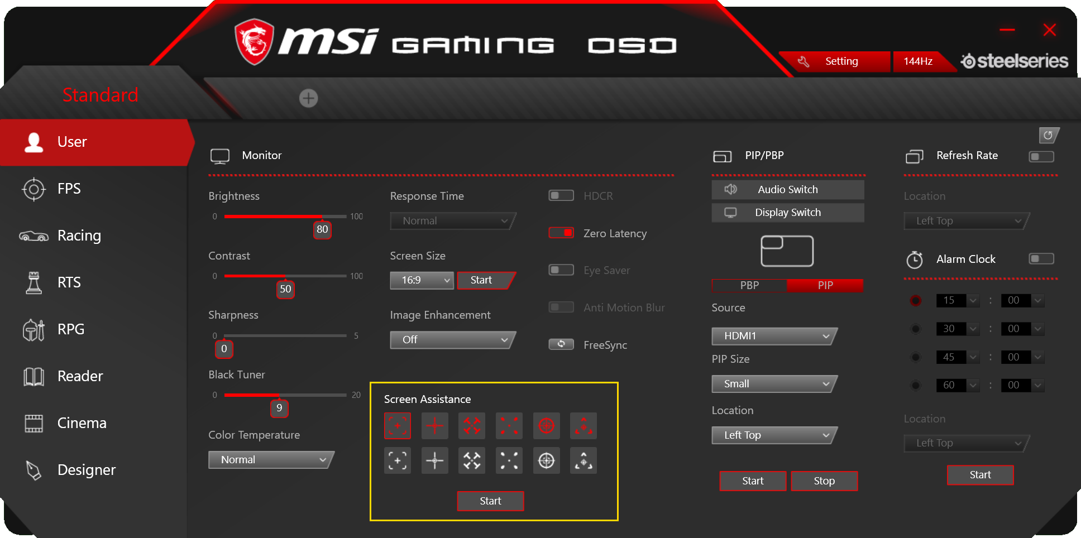Choose the red plus-shaped crosshair icon

[434, 426]
